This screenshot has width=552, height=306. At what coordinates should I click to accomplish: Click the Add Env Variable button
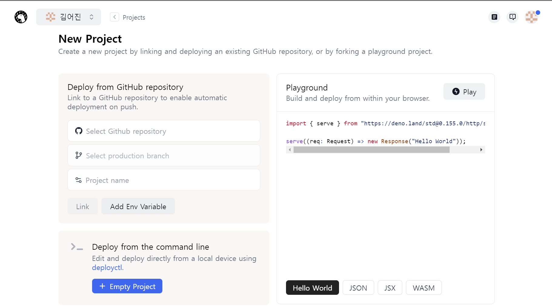click(x=138, y=206)
